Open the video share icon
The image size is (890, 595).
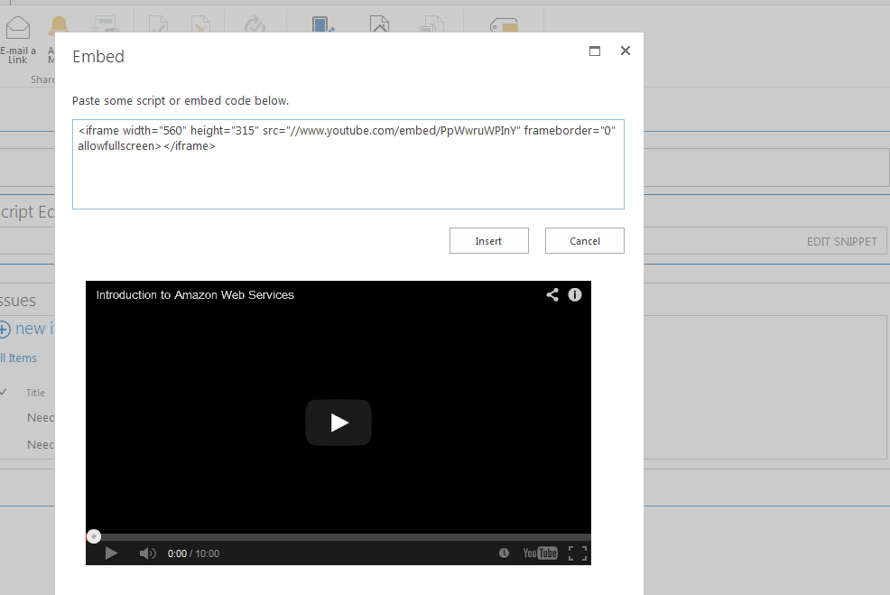[x=552, y=294]
